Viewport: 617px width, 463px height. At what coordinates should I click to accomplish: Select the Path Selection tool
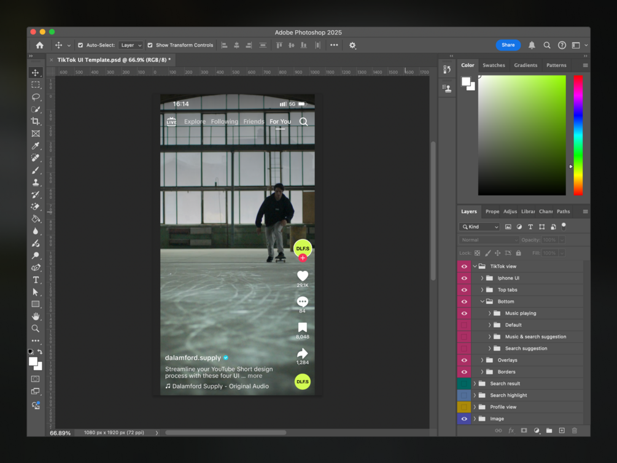point(36,292)
